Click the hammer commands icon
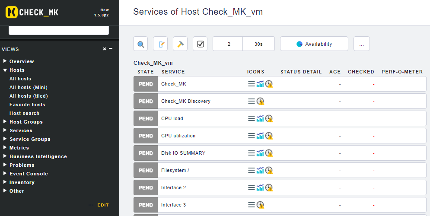The image size is (430, 216). click(180, 44)
